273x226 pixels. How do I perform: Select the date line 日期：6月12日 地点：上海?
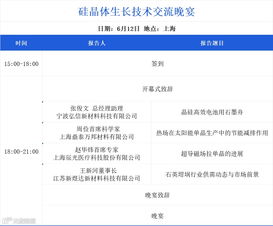[x=137, y=29]
